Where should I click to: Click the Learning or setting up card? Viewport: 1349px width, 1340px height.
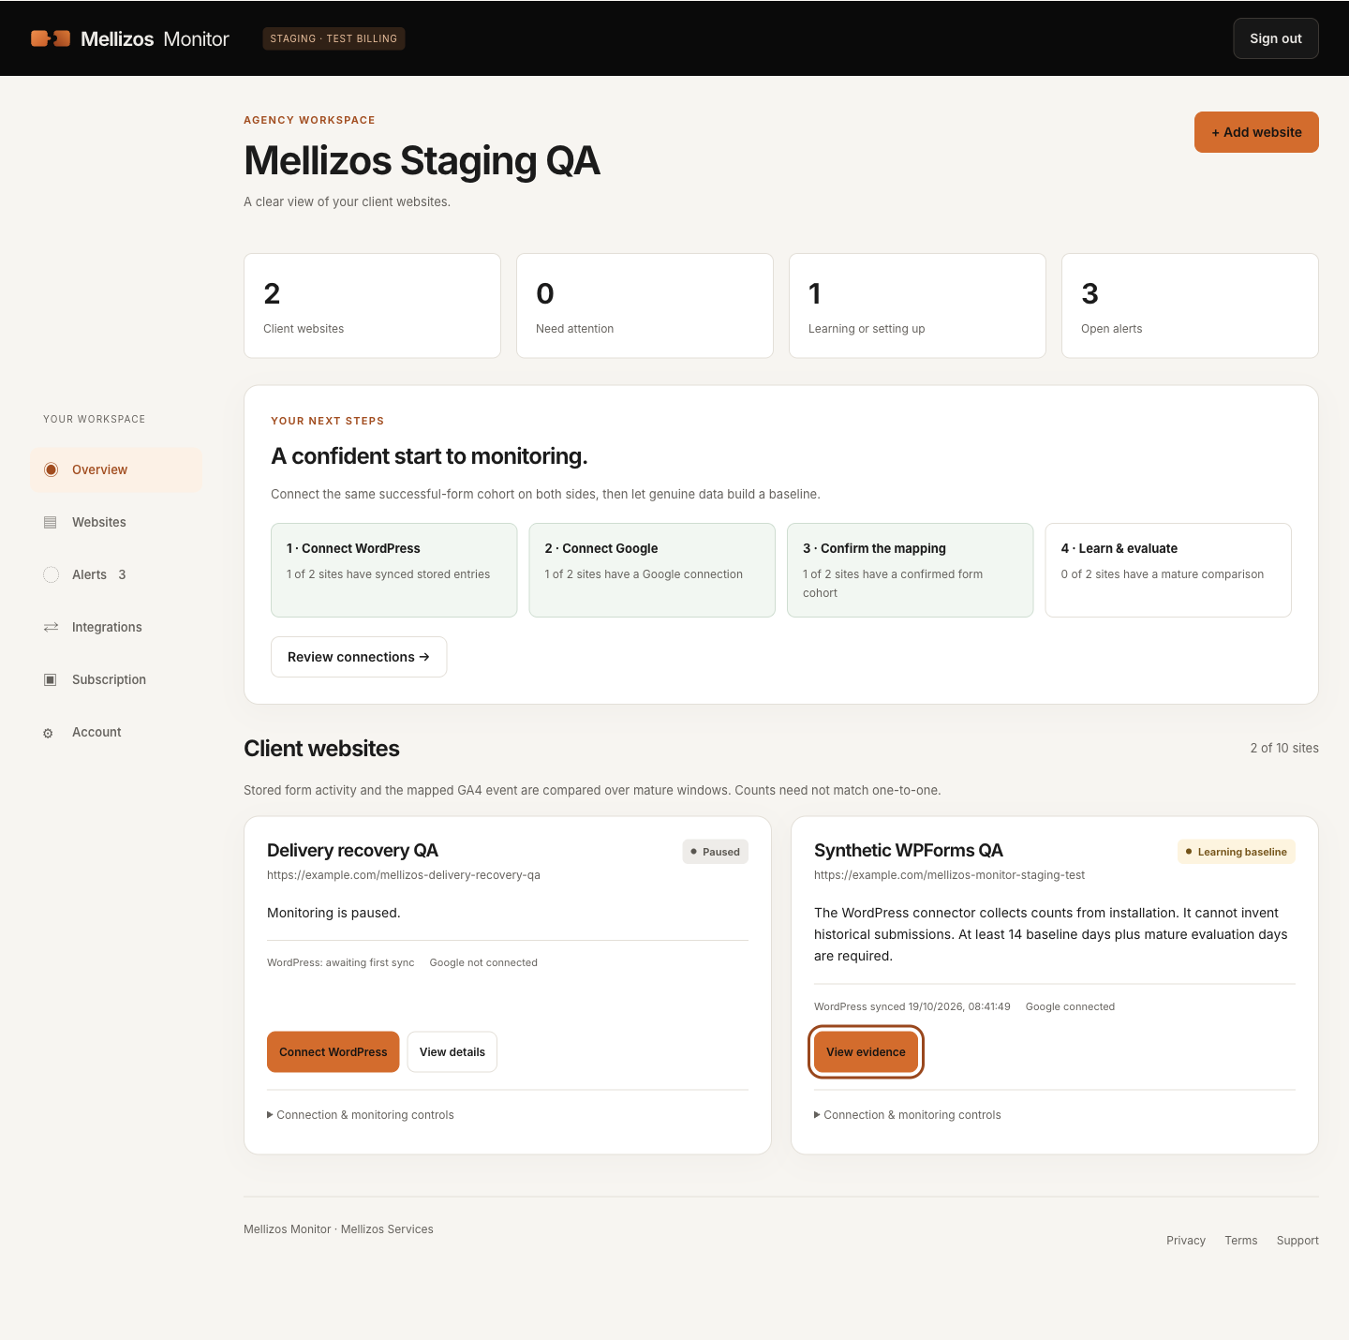pos(917,305)
